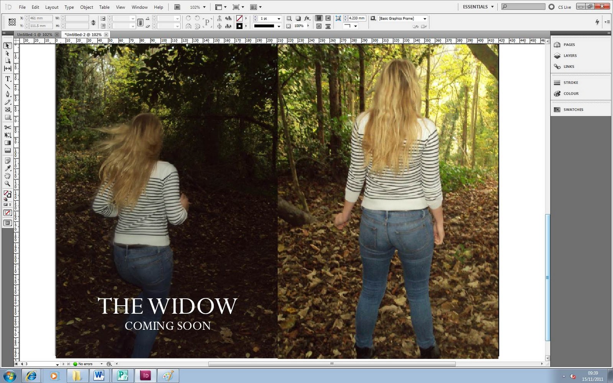
Task: Open the Window menu
Action: click(139, 7)
